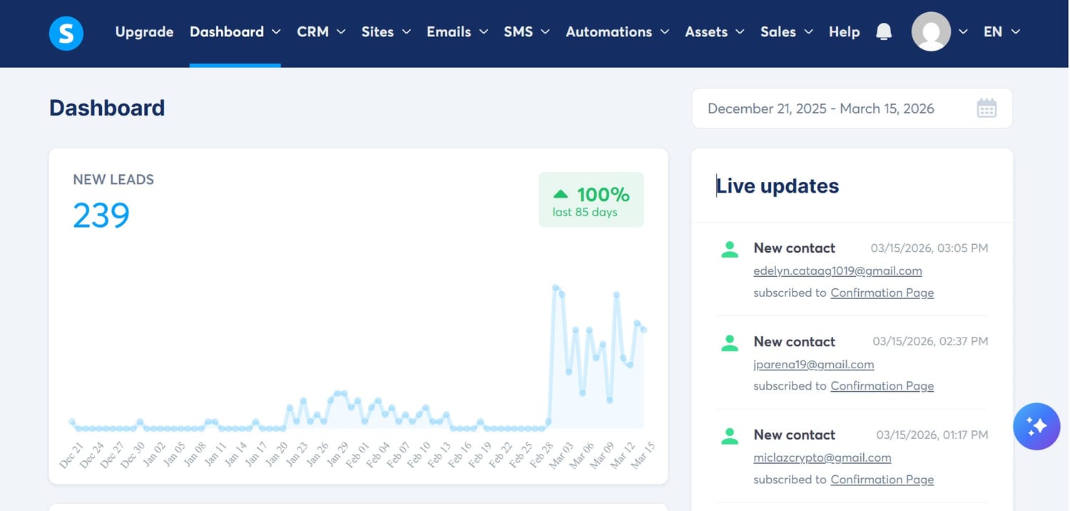The height and width of the screenshot is (511, 1070).
Task: Open the edelyn.cataag1019@gmail.com contact link
Action: click(837, 271)
